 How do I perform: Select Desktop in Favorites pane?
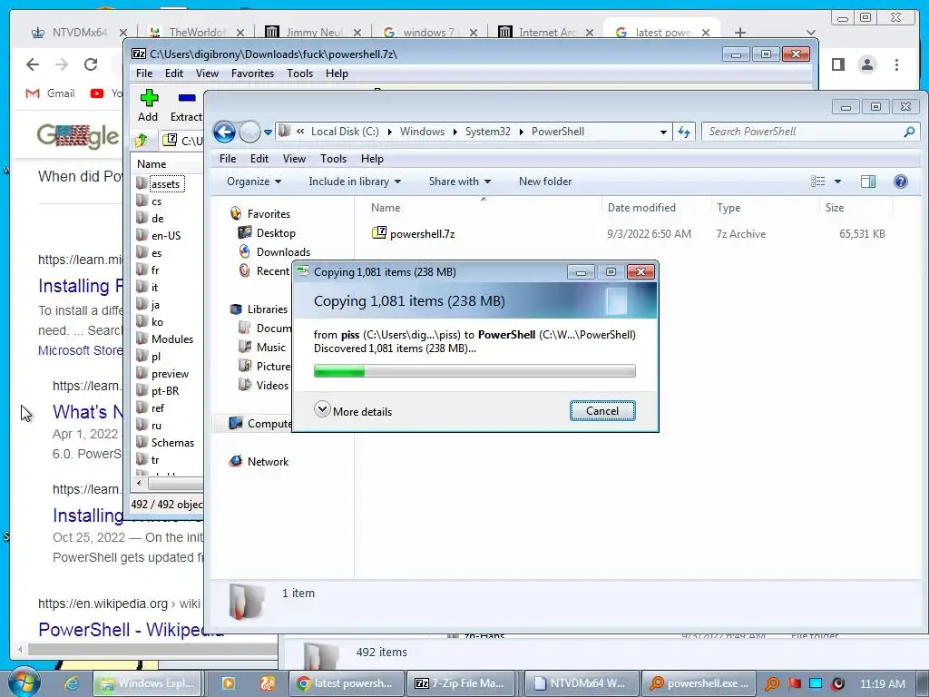tap(267, 233)
